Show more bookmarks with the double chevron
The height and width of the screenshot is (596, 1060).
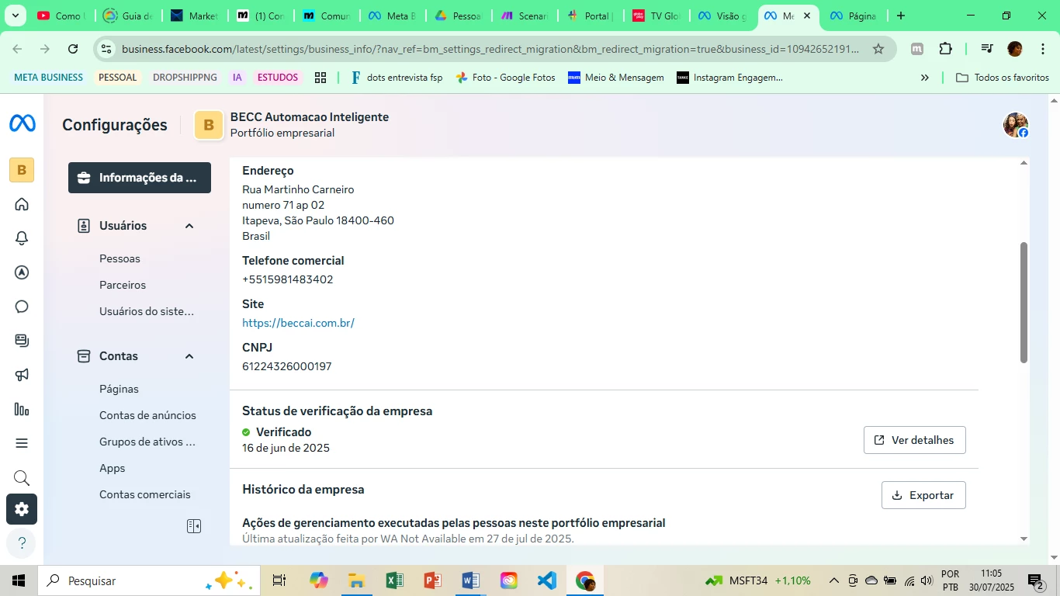pos(924,78)
